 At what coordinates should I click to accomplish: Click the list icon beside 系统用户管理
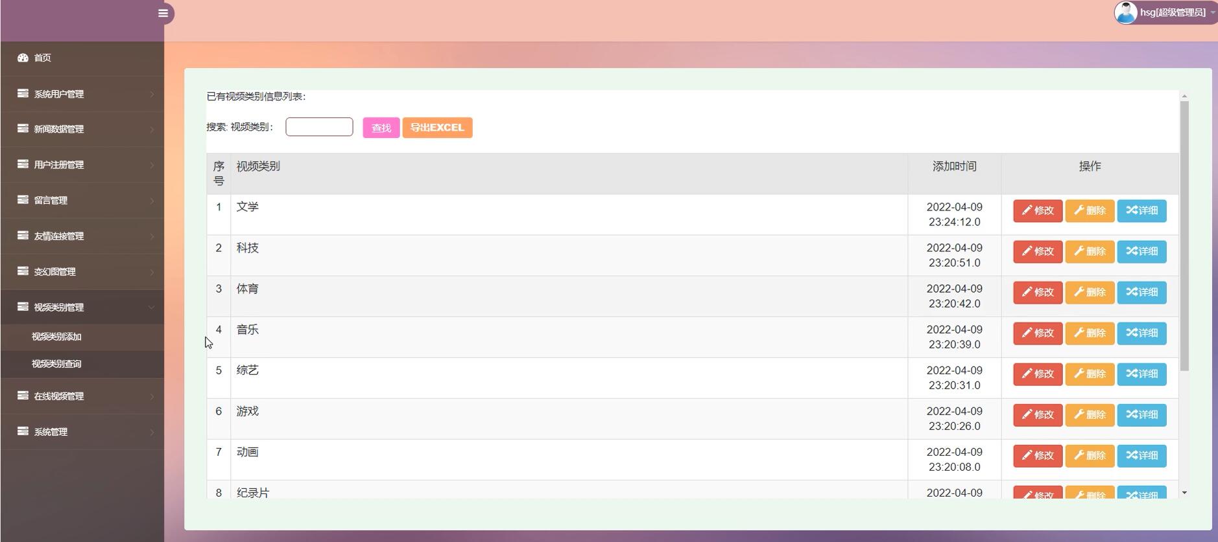coord(23,93)
